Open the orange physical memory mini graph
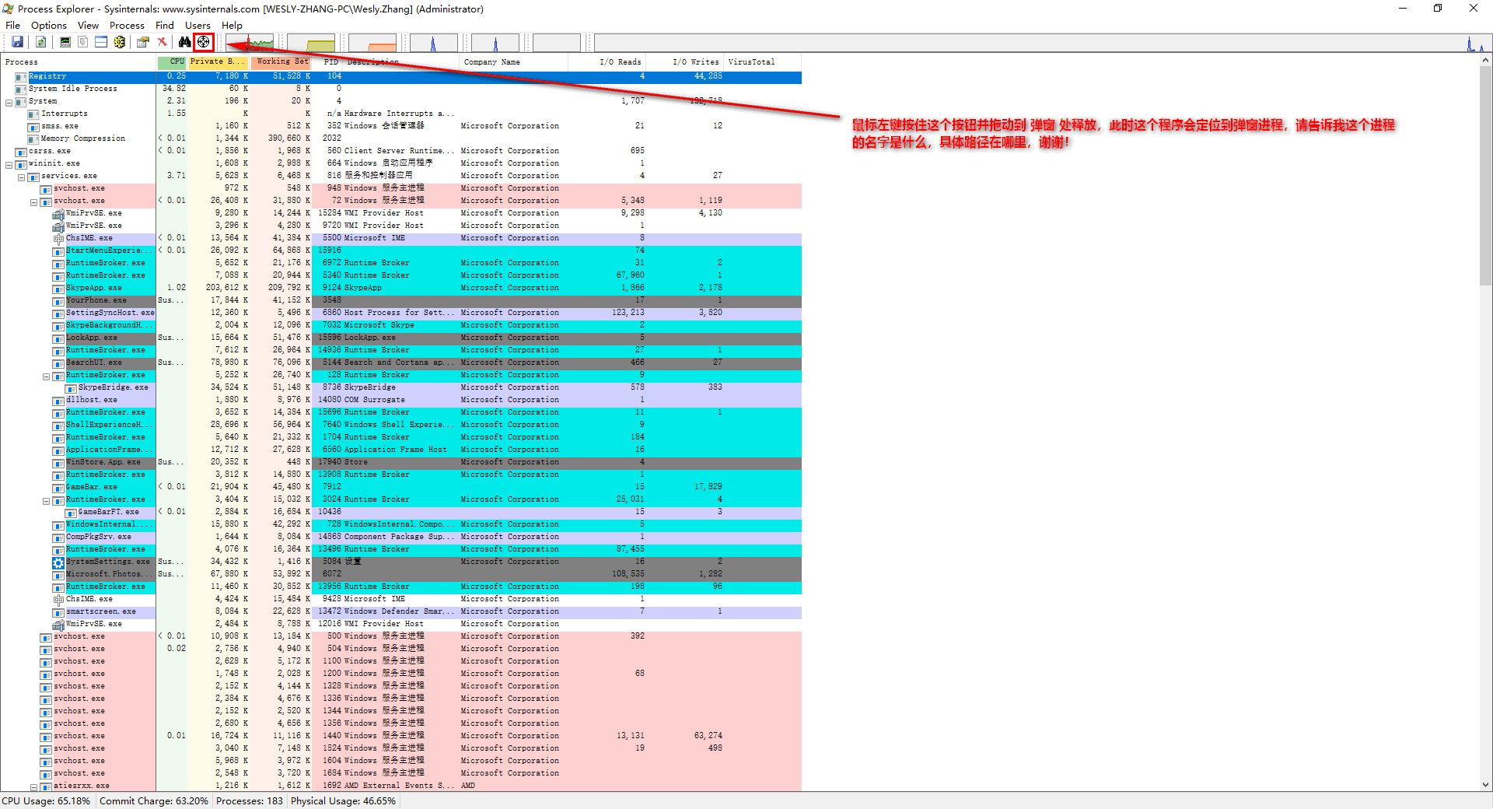 point(372,43)
